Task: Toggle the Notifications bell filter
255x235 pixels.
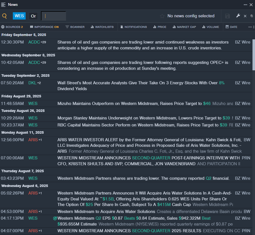Action: [x=133, y=27]
